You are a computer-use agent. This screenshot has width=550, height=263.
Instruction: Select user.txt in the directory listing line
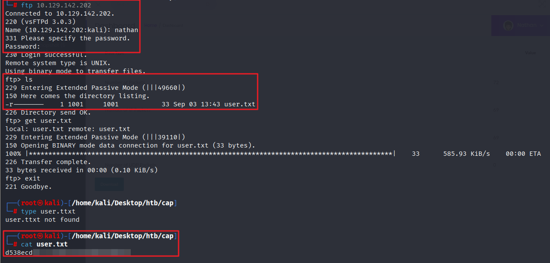click(240, 104)
